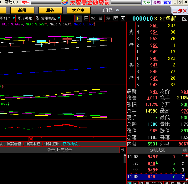Viewport: 188px width, 184px height.
Task: Select the 细 bottom tab
Action: coord(129,183)
